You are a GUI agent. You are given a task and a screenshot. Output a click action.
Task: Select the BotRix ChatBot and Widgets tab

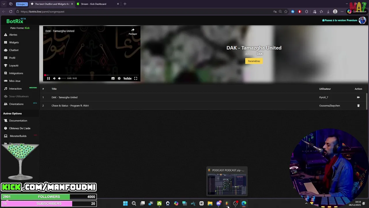(52, 4)
